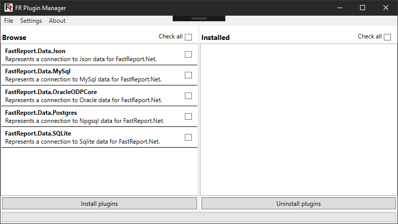This screenshot has height=224, width=398.
Task: Click the Sqlite data connection description text
Action: pyautogui.click(x=83, y=142)
